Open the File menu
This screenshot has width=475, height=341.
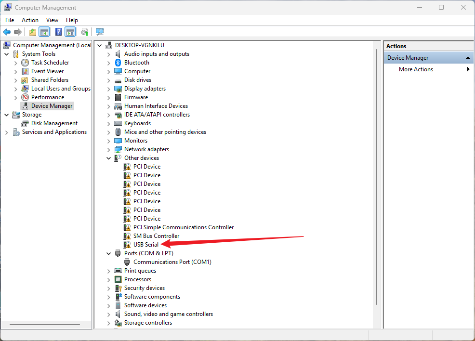(x=10, y=20)
